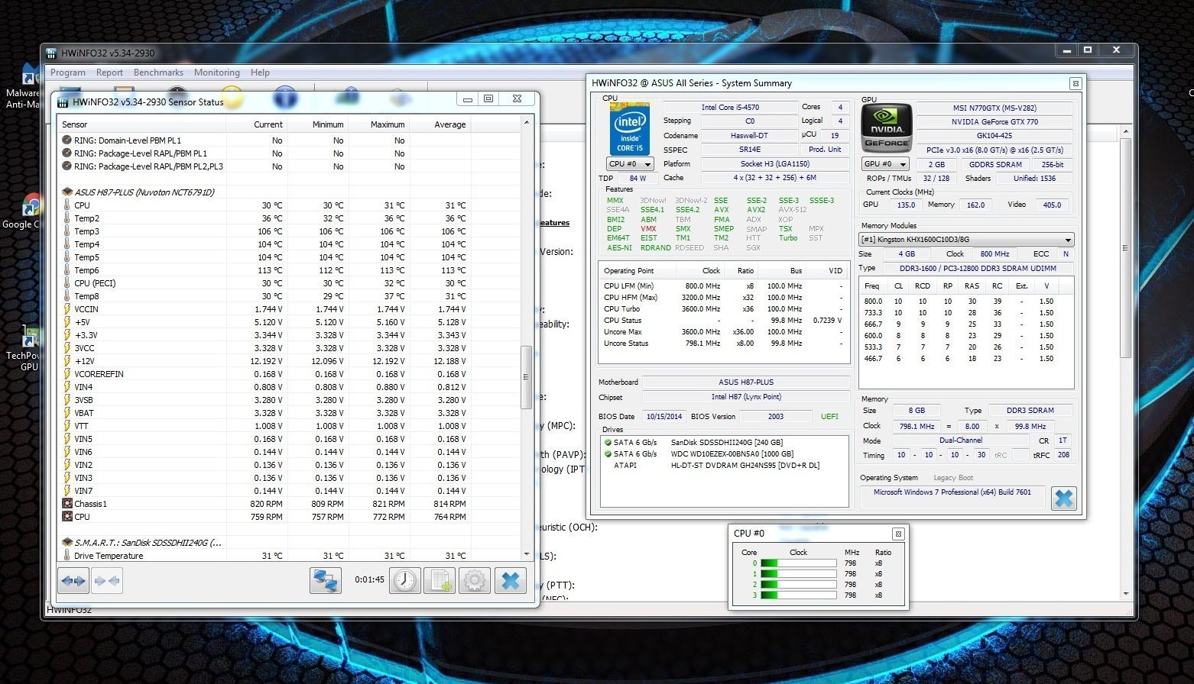Click the ASUS H87-PLUS motherboard field

(x=745, y=382)
